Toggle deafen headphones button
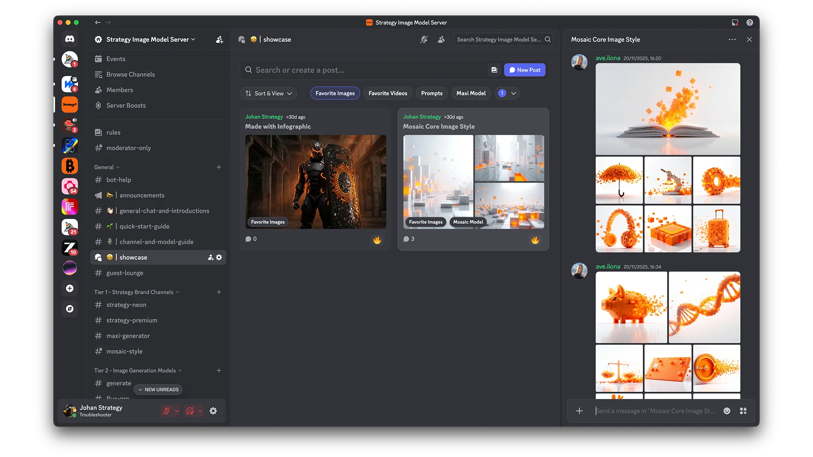813x457 pixels. pos(190,411)
